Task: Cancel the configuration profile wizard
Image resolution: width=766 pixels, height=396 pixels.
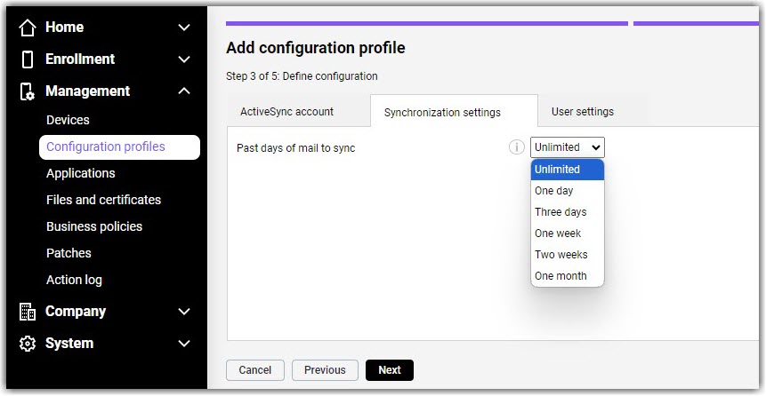Action: pyautogui.click(x=255, y=370)
